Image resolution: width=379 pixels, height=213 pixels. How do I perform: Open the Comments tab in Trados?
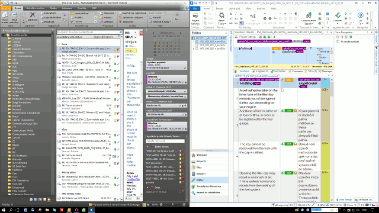click(x=296, y=71)
